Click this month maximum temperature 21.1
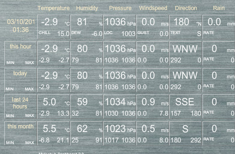The width and height of the screenshot is (235, 154). click(x=63, y=140)
